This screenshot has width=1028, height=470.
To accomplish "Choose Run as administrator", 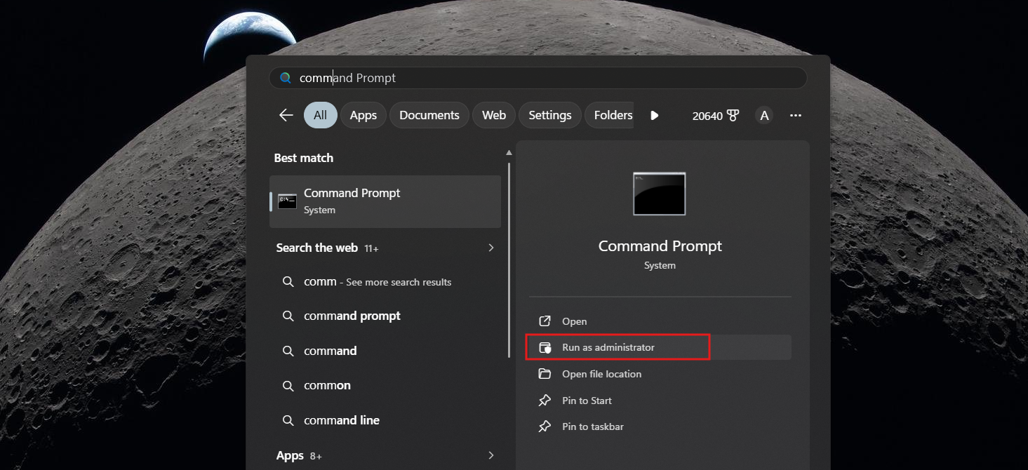I will click(x=659, y=347).
